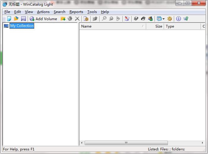Open a catalog with the folder icon
This screenshot has height=154, width=208.
tap(16, 19)
